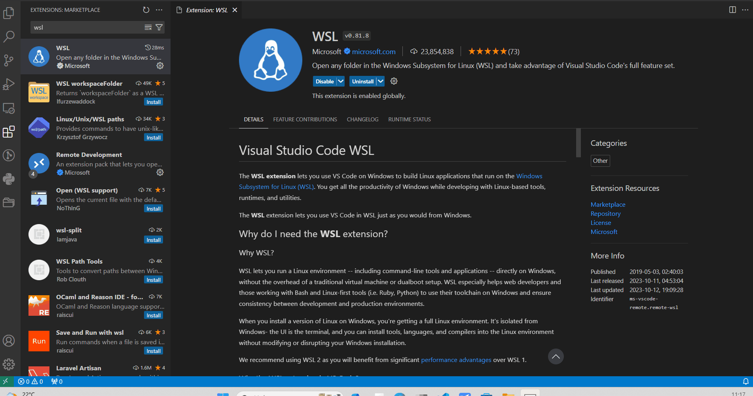Open Search from the activity bar
The width and height of the screenshot is (753, 396).
point(9,36)
